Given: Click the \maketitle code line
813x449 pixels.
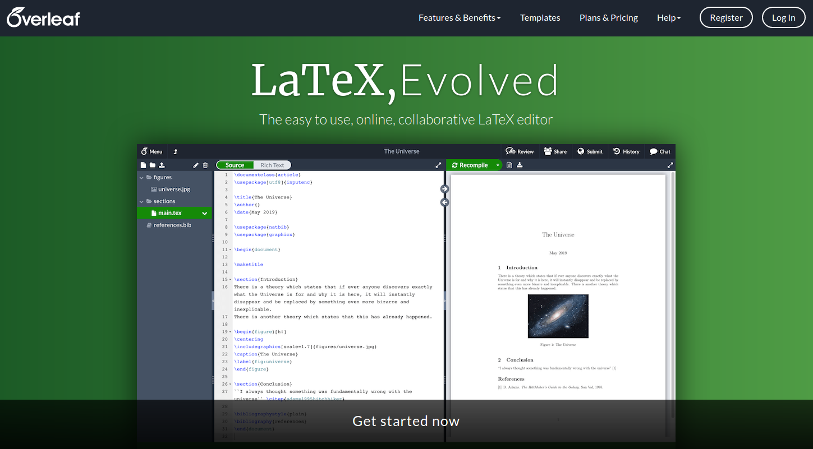Looking at the screenshot, I should (x=249, y=265).
